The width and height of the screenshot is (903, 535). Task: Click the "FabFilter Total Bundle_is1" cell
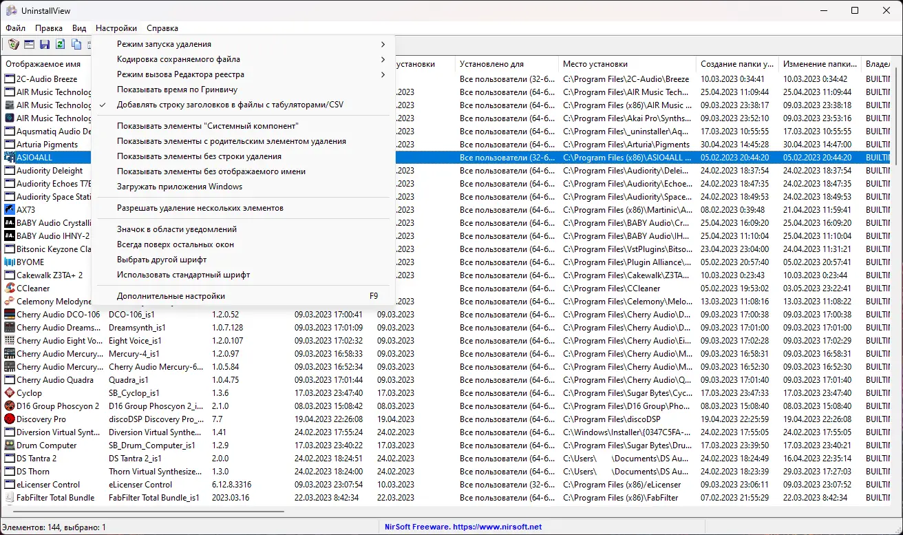154,498
